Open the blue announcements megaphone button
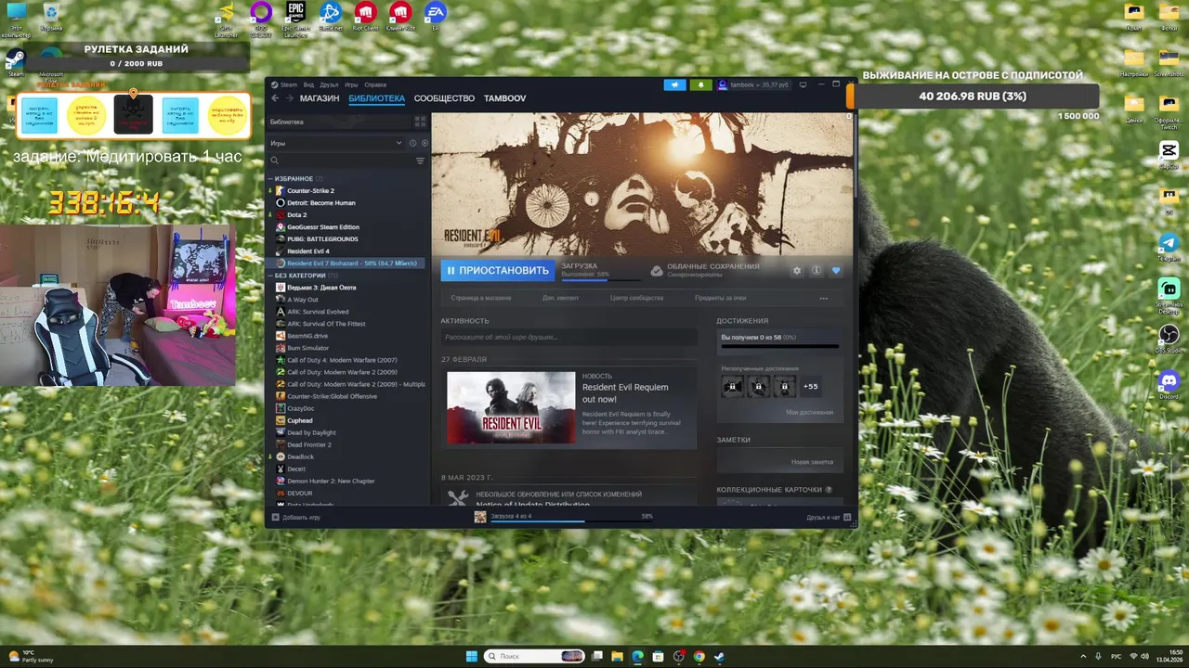Screen dimensions: 1189x668 click(x=675, y=84)
